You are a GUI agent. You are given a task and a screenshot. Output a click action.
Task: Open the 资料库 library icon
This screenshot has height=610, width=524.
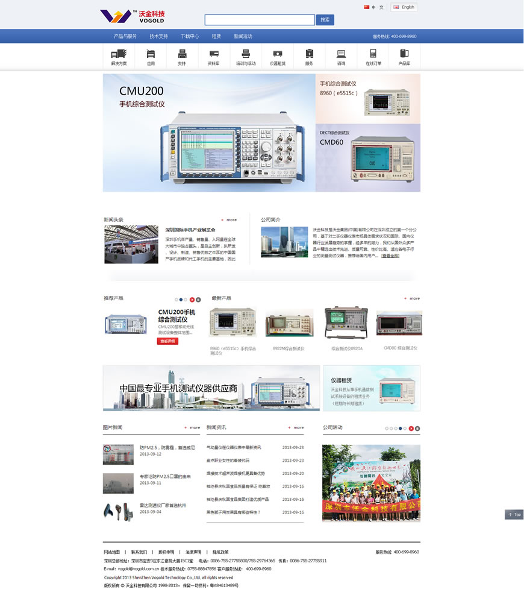(x=214, y=57)
